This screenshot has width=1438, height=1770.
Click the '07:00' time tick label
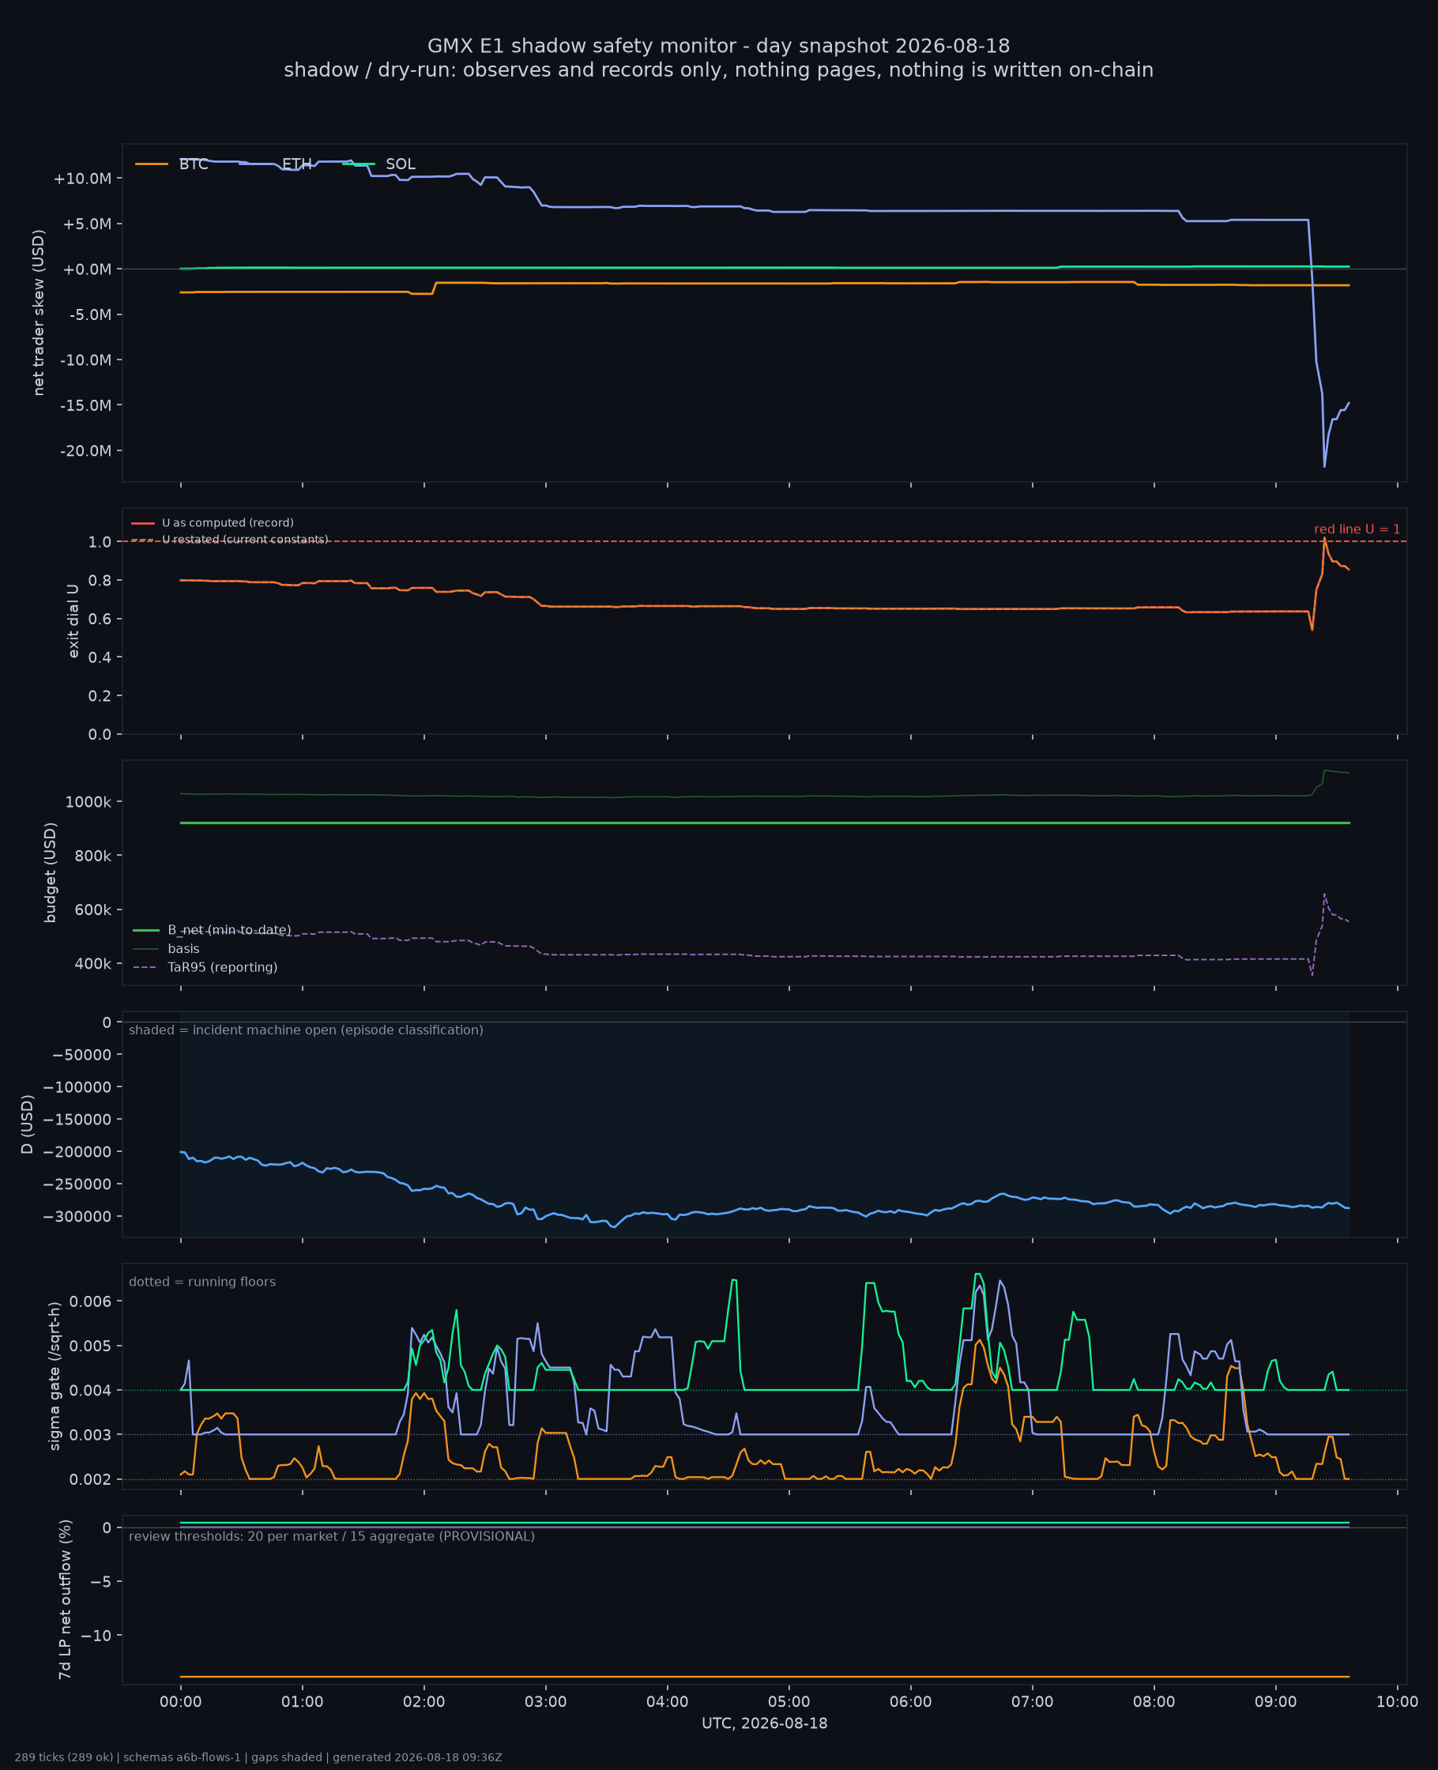1032,1702
